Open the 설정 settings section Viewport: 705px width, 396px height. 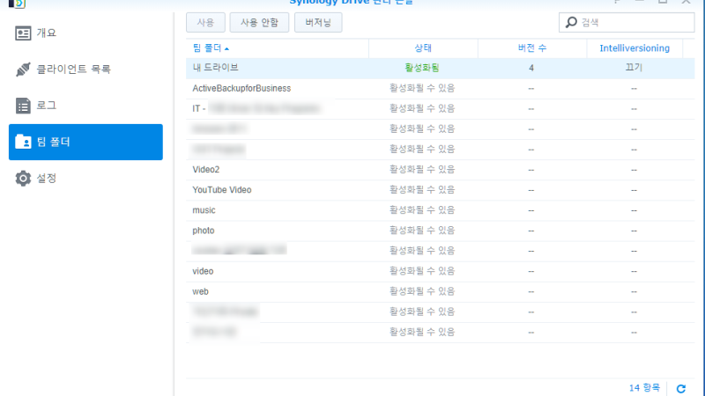[x=85, y=179]
